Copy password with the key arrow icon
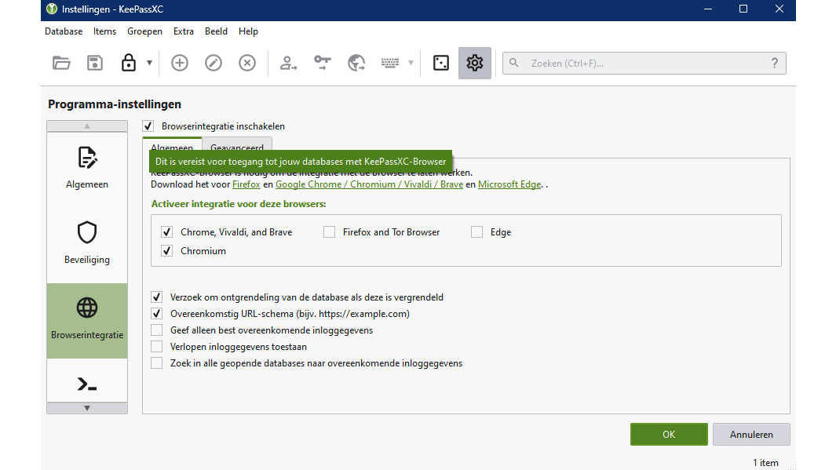The height and width of the screenshot is (470, 836). pyautogui.click(x=322, y=63)
